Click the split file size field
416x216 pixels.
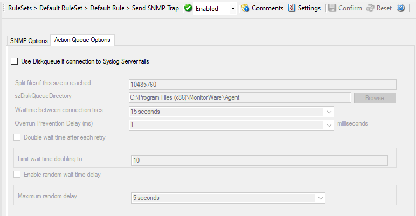[x=263, y=85]
